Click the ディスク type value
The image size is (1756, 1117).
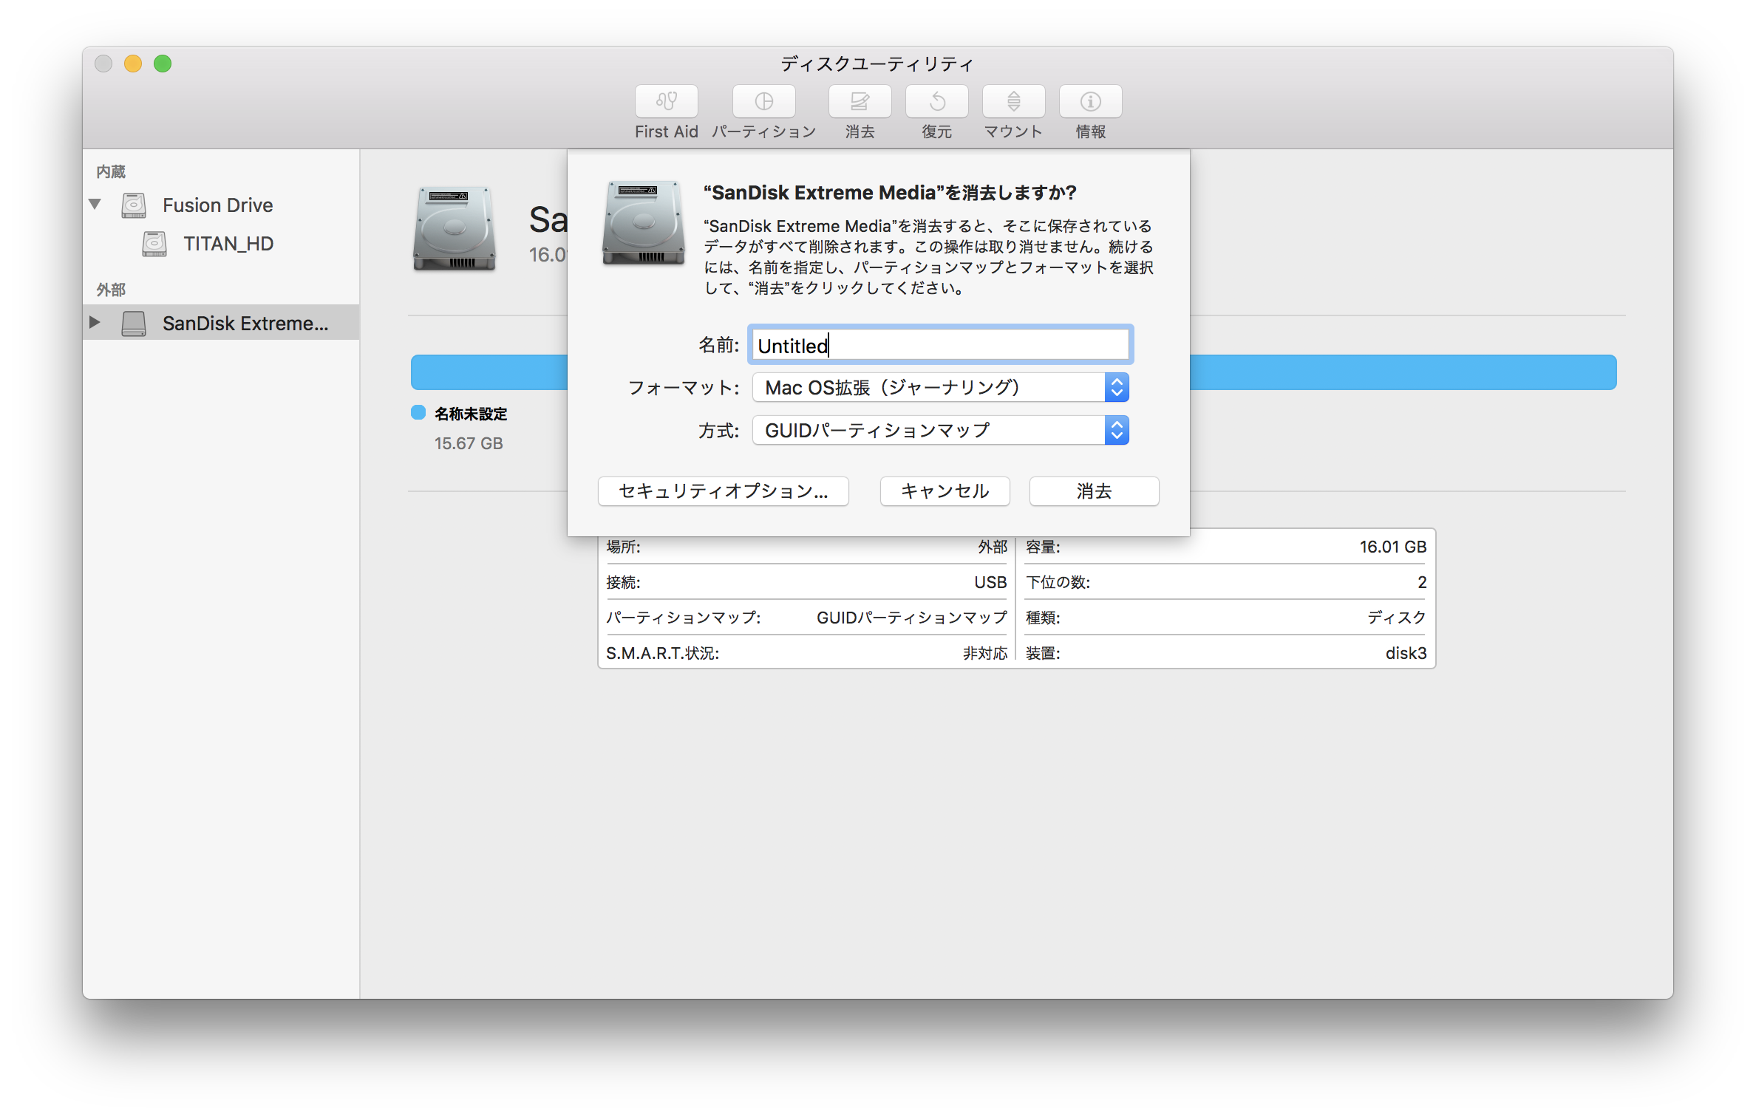click(1396, 618)
